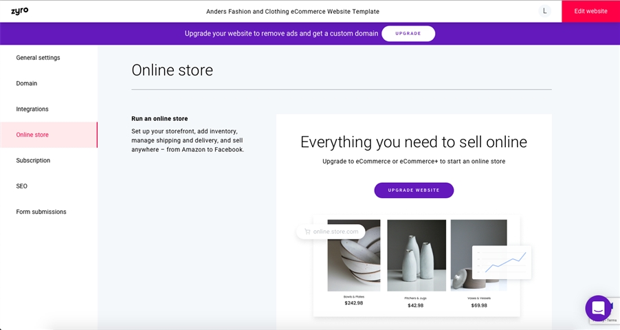The height and width of the screenshot is (330, 620).
Task: Open the Subscription settings
Action: click(x=34, y=160)
